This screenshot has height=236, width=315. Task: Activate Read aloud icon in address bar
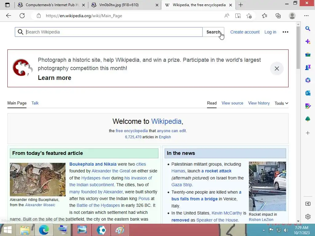(227, 16)
